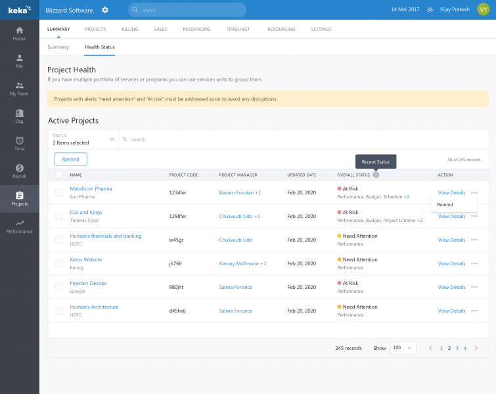Open the Settings tab
Screen dimensions: 496x394
tap(321, 29)
